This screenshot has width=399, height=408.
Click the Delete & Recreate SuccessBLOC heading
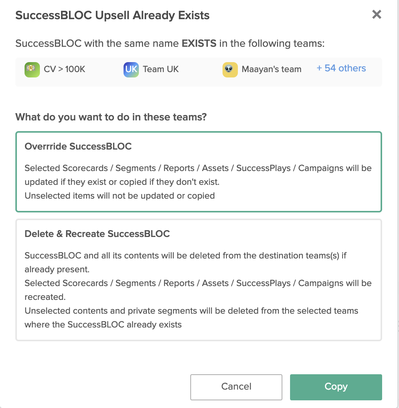[97, 234]
